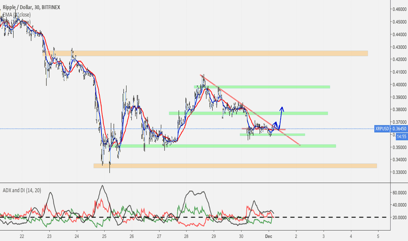The height and width of the screenshot is (241, 408).
Task: Click the 0.46000 price axis label
Action: point(399,9)
